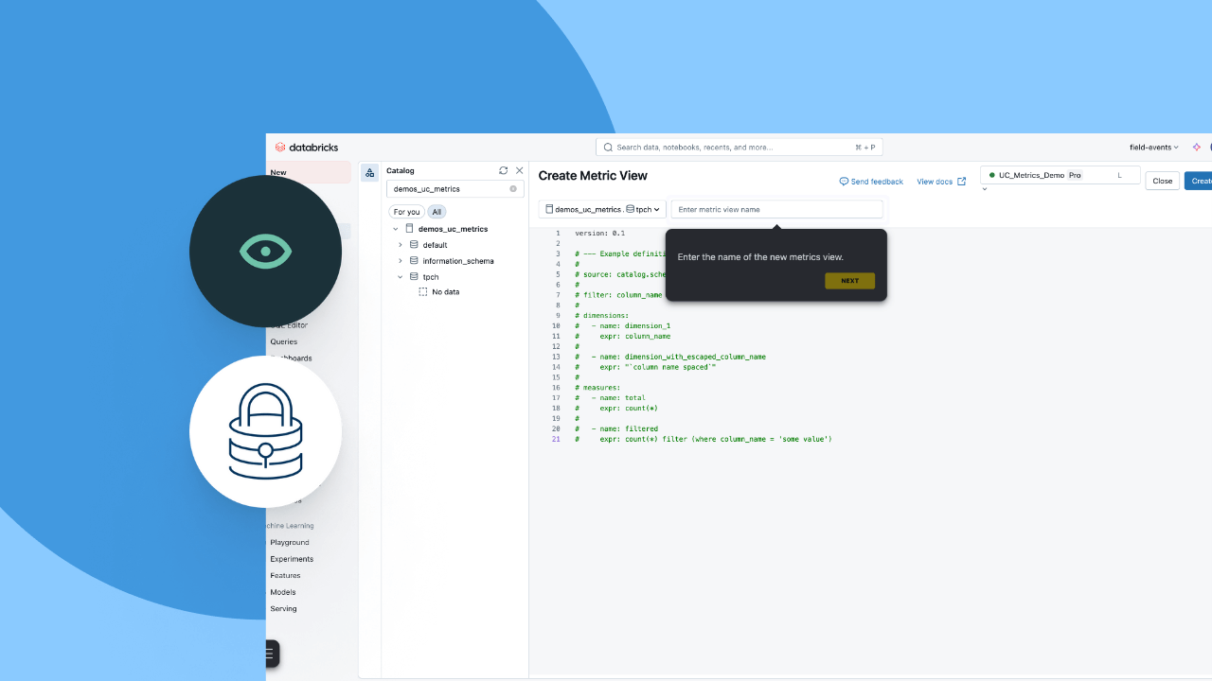Click the No data placeholder icon
Image resolution: width=1212 pixels, height=681 pixels.
[423, 292]
